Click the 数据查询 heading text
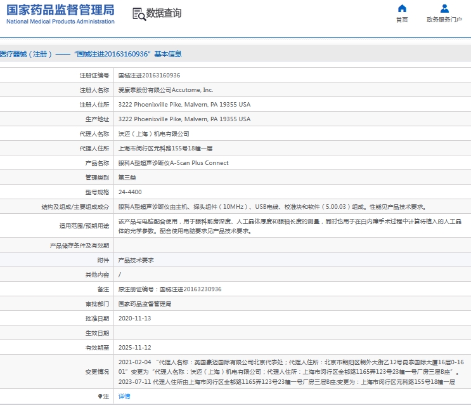 tap(164, 13)
